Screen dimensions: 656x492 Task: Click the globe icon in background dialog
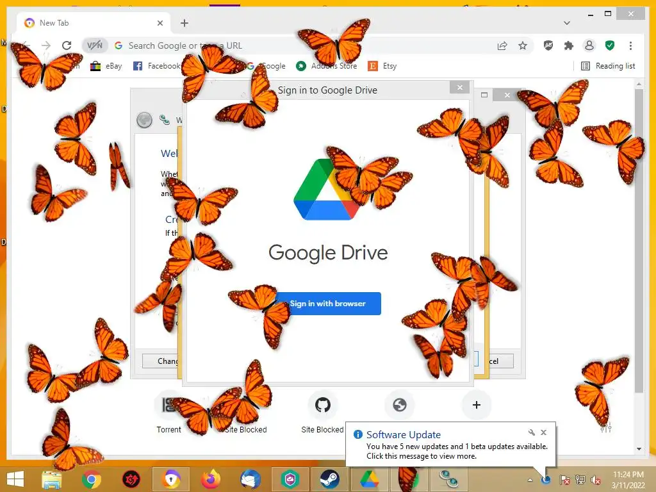pyautogui.click(x=144, y=120)
